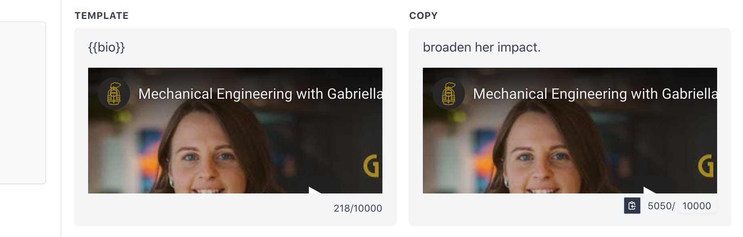Select the gold G logo in the Template video

click(x=371, y=166)
